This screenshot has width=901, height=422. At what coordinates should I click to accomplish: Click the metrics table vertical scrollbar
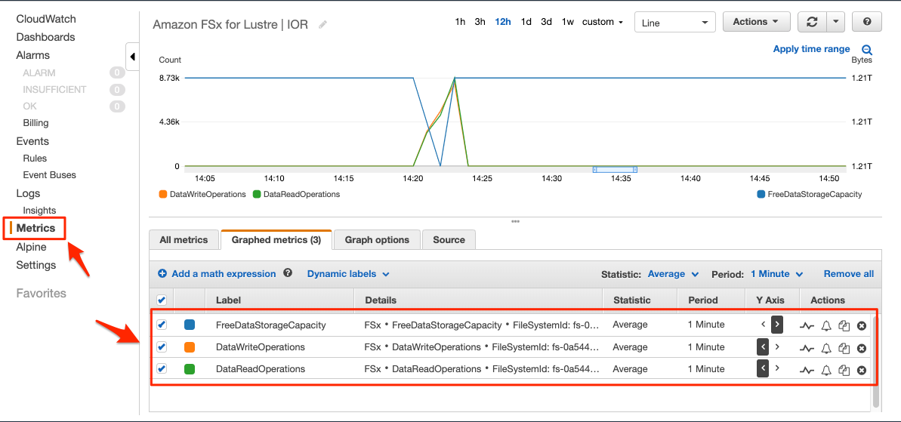click(x=876, y=362)
